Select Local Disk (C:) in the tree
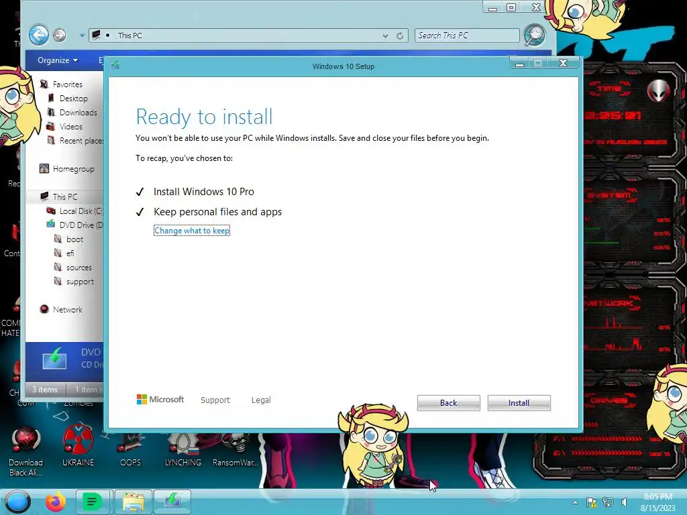 81,211
